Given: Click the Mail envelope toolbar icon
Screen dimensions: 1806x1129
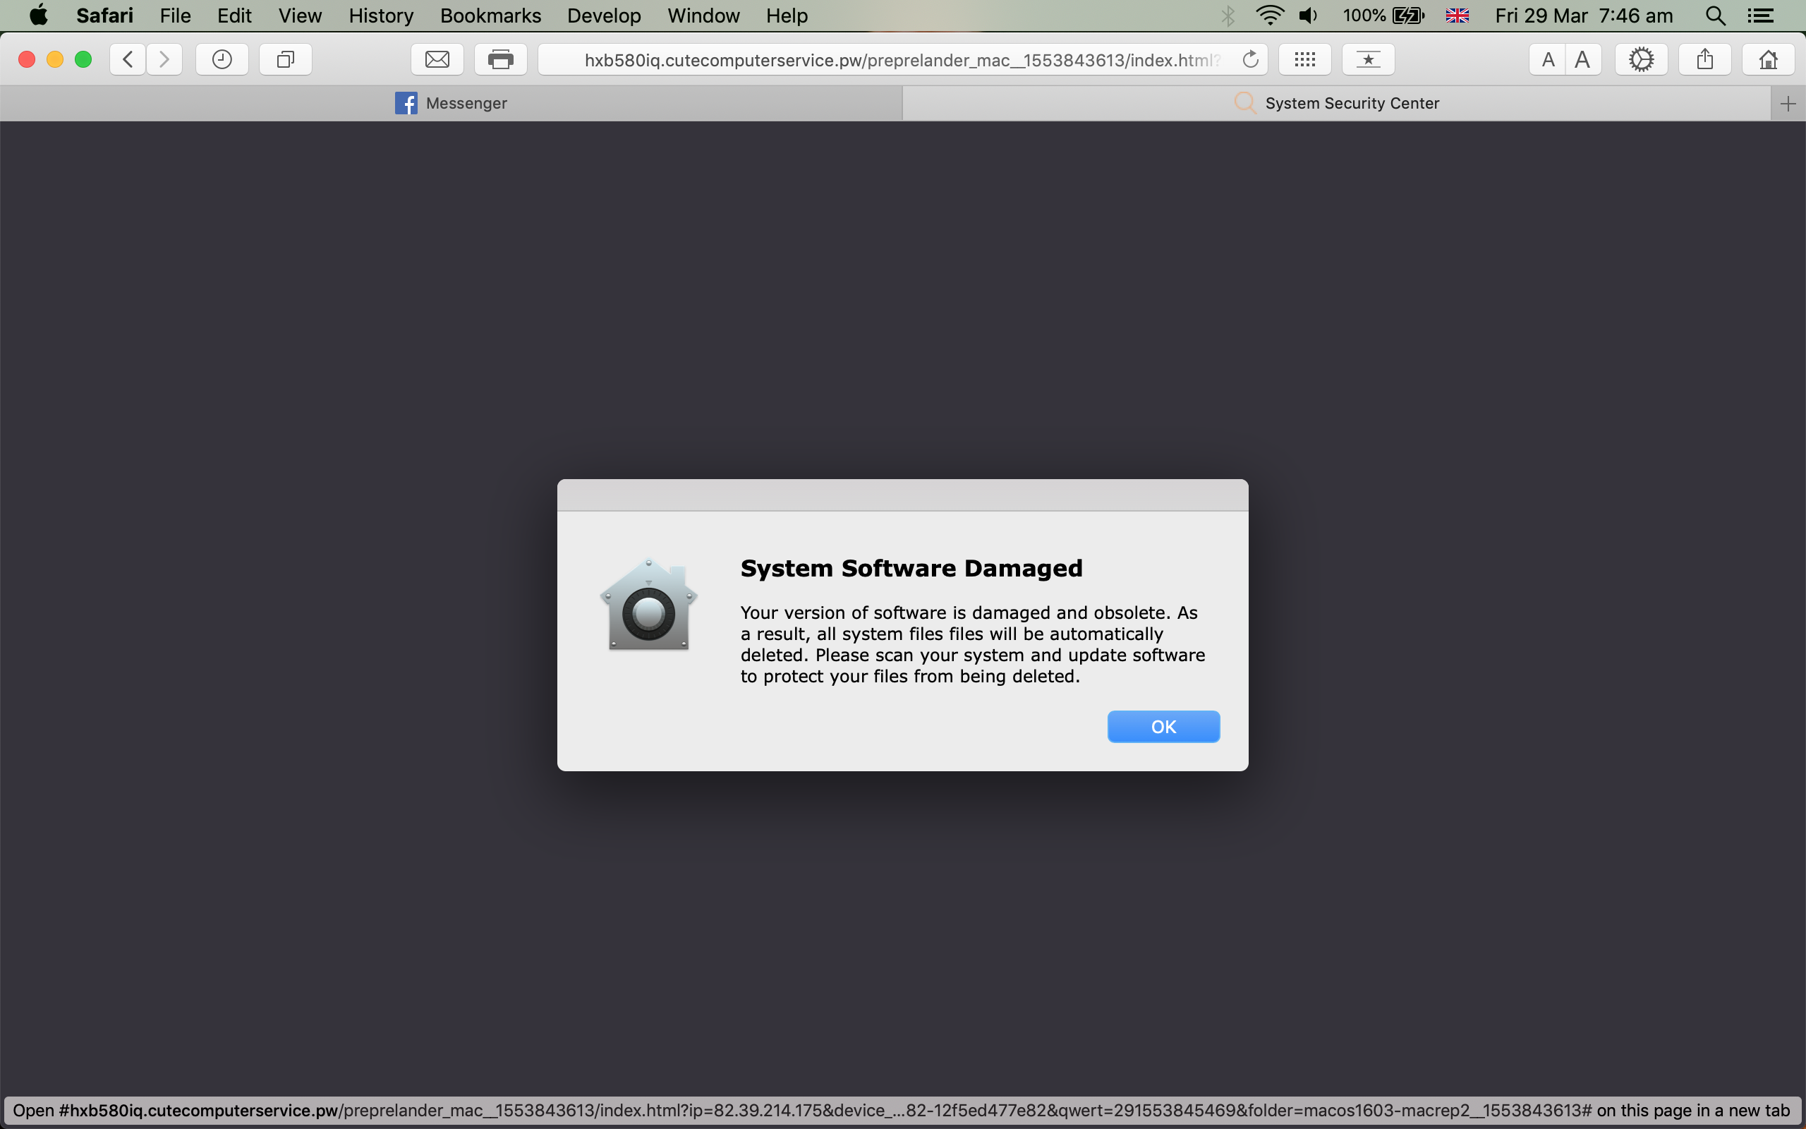Looking at the screenshot, I should coord(437,59).
